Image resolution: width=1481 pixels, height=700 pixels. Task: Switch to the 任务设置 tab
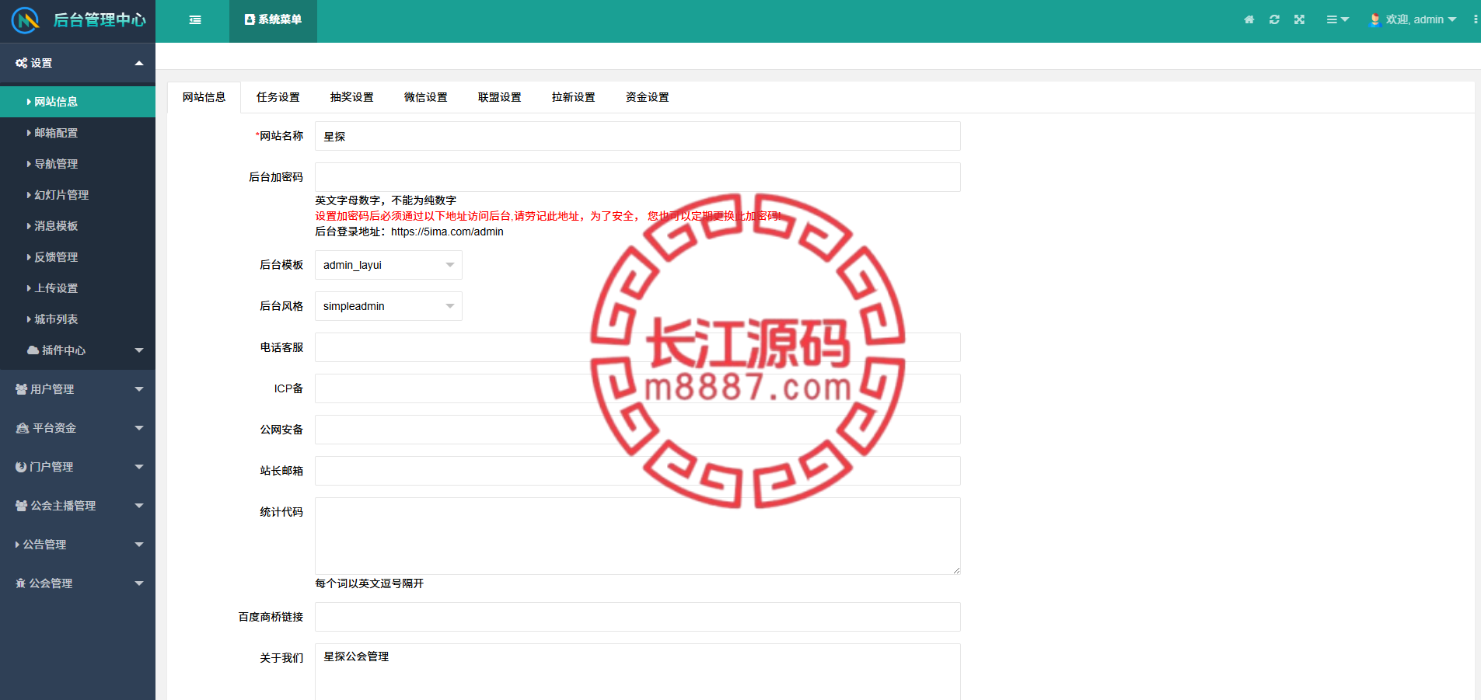(x=278, y=97)
